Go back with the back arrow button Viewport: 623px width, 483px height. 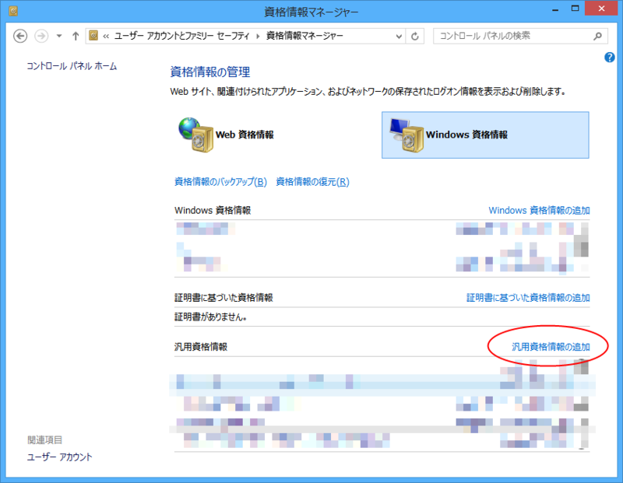coord(20,36)
